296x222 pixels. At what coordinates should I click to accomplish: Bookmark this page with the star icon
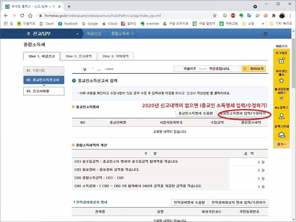click(x=215, y=16)
